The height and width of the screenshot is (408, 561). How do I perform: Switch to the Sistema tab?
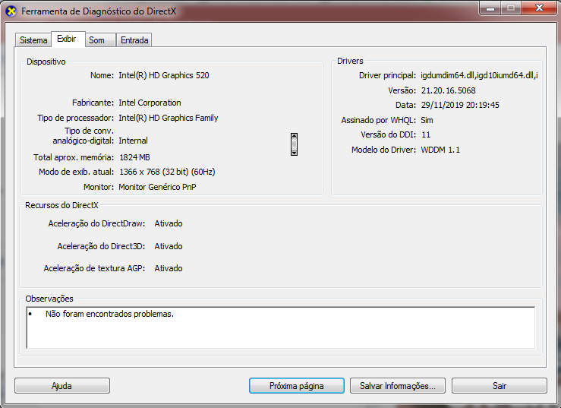(x=33, y=40)
